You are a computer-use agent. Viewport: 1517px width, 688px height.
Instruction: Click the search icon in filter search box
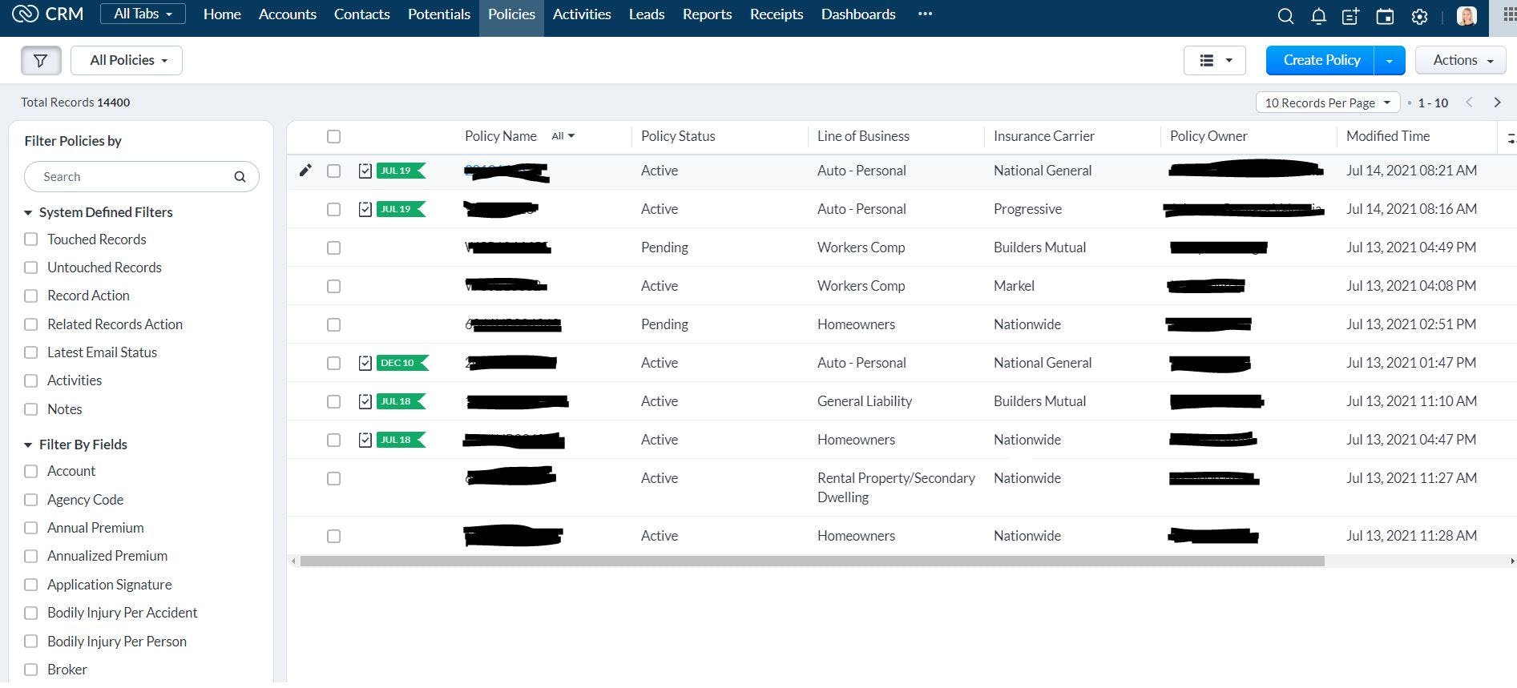(240, 177)
